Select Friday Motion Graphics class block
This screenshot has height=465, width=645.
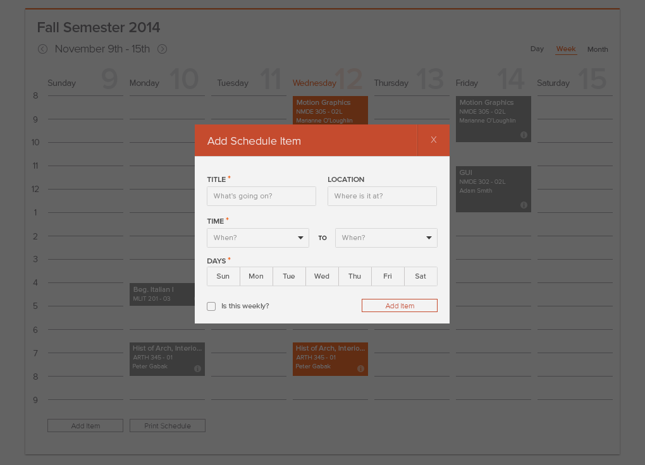pos(493,119)
